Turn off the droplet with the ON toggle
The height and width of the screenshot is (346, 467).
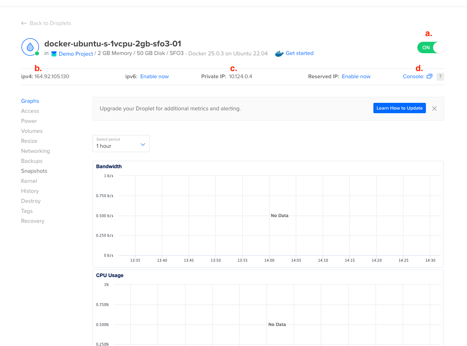pyautogui.click(x=431, y=47)
